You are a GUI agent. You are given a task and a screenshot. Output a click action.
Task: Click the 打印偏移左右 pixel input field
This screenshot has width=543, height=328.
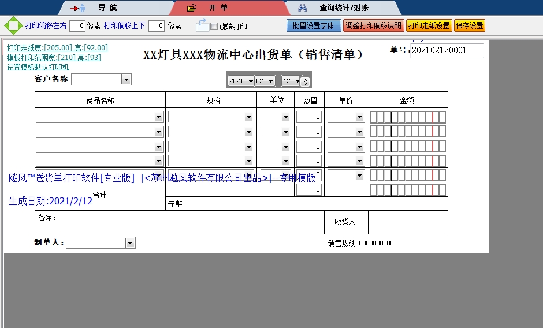point(77,25)
